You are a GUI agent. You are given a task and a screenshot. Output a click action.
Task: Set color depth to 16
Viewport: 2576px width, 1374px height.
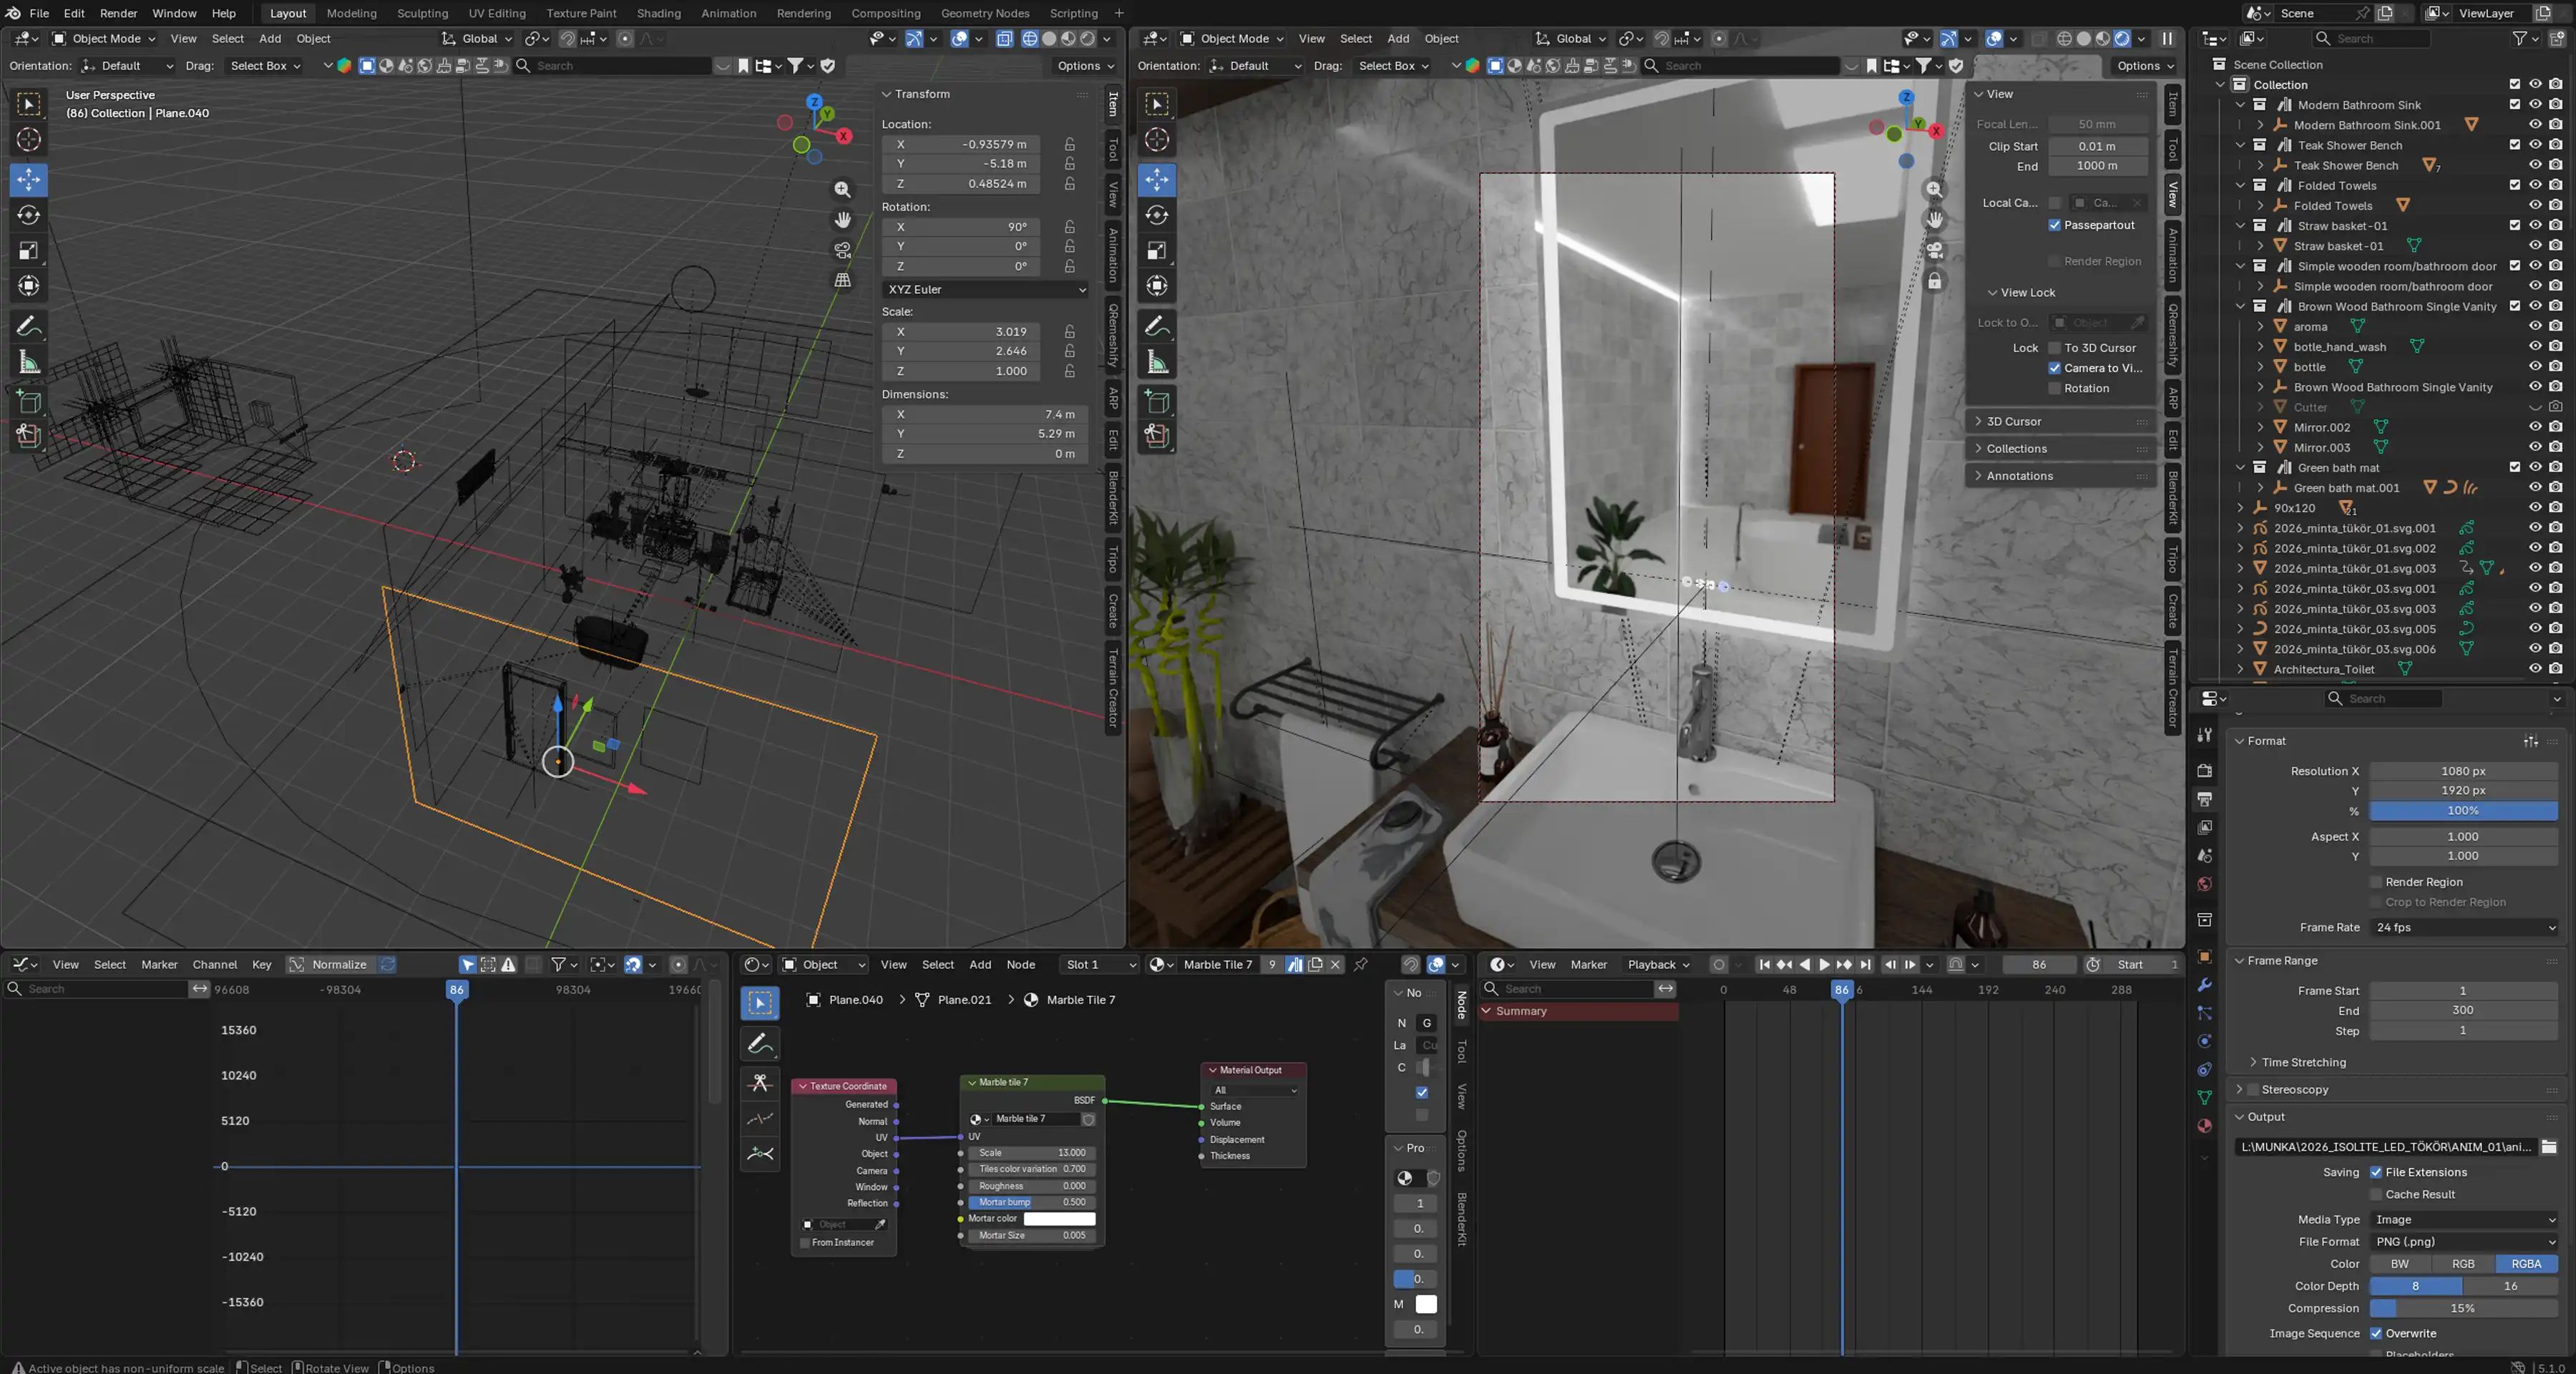click(x=2510, y=1286)
